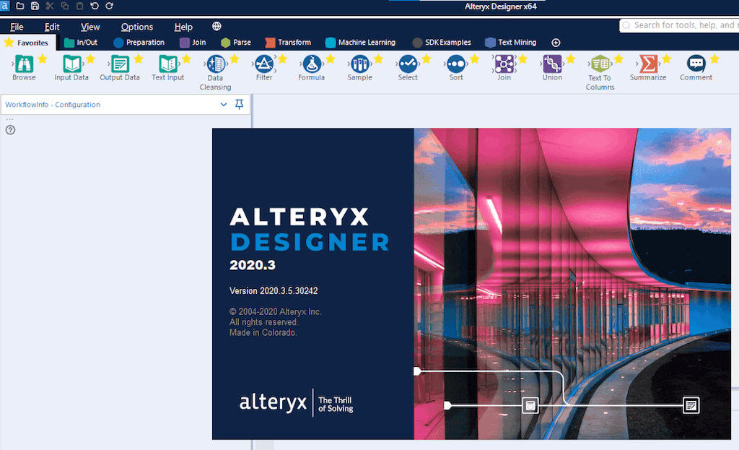
Task: Undo the last action
Action: pyautogui.click(x=95, y=6)
